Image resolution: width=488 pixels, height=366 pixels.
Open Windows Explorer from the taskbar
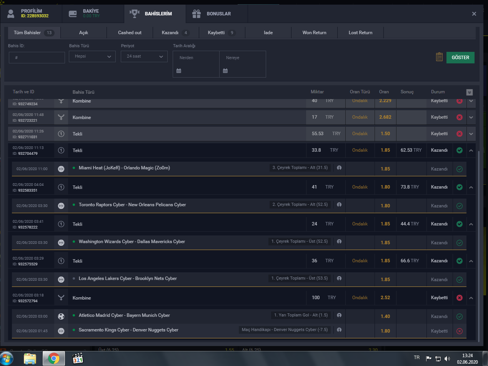pyautogui.click(x=30, y=359)
